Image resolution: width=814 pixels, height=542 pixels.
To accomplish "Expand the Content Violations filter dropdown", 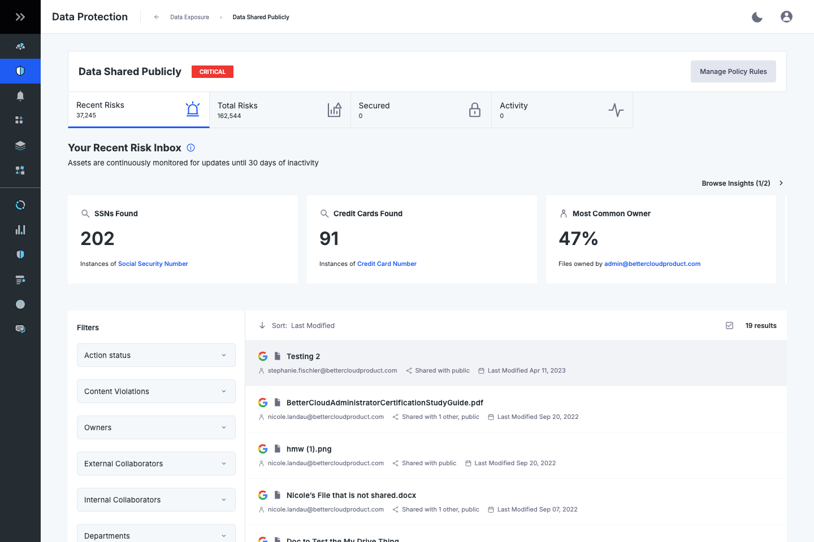I will coord(156,391).
